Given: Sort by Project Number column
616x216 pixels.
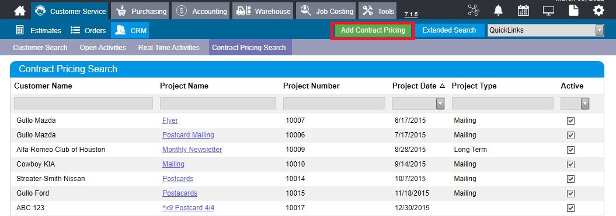Looking at the screenshot, I should click(x=312, y=86).
